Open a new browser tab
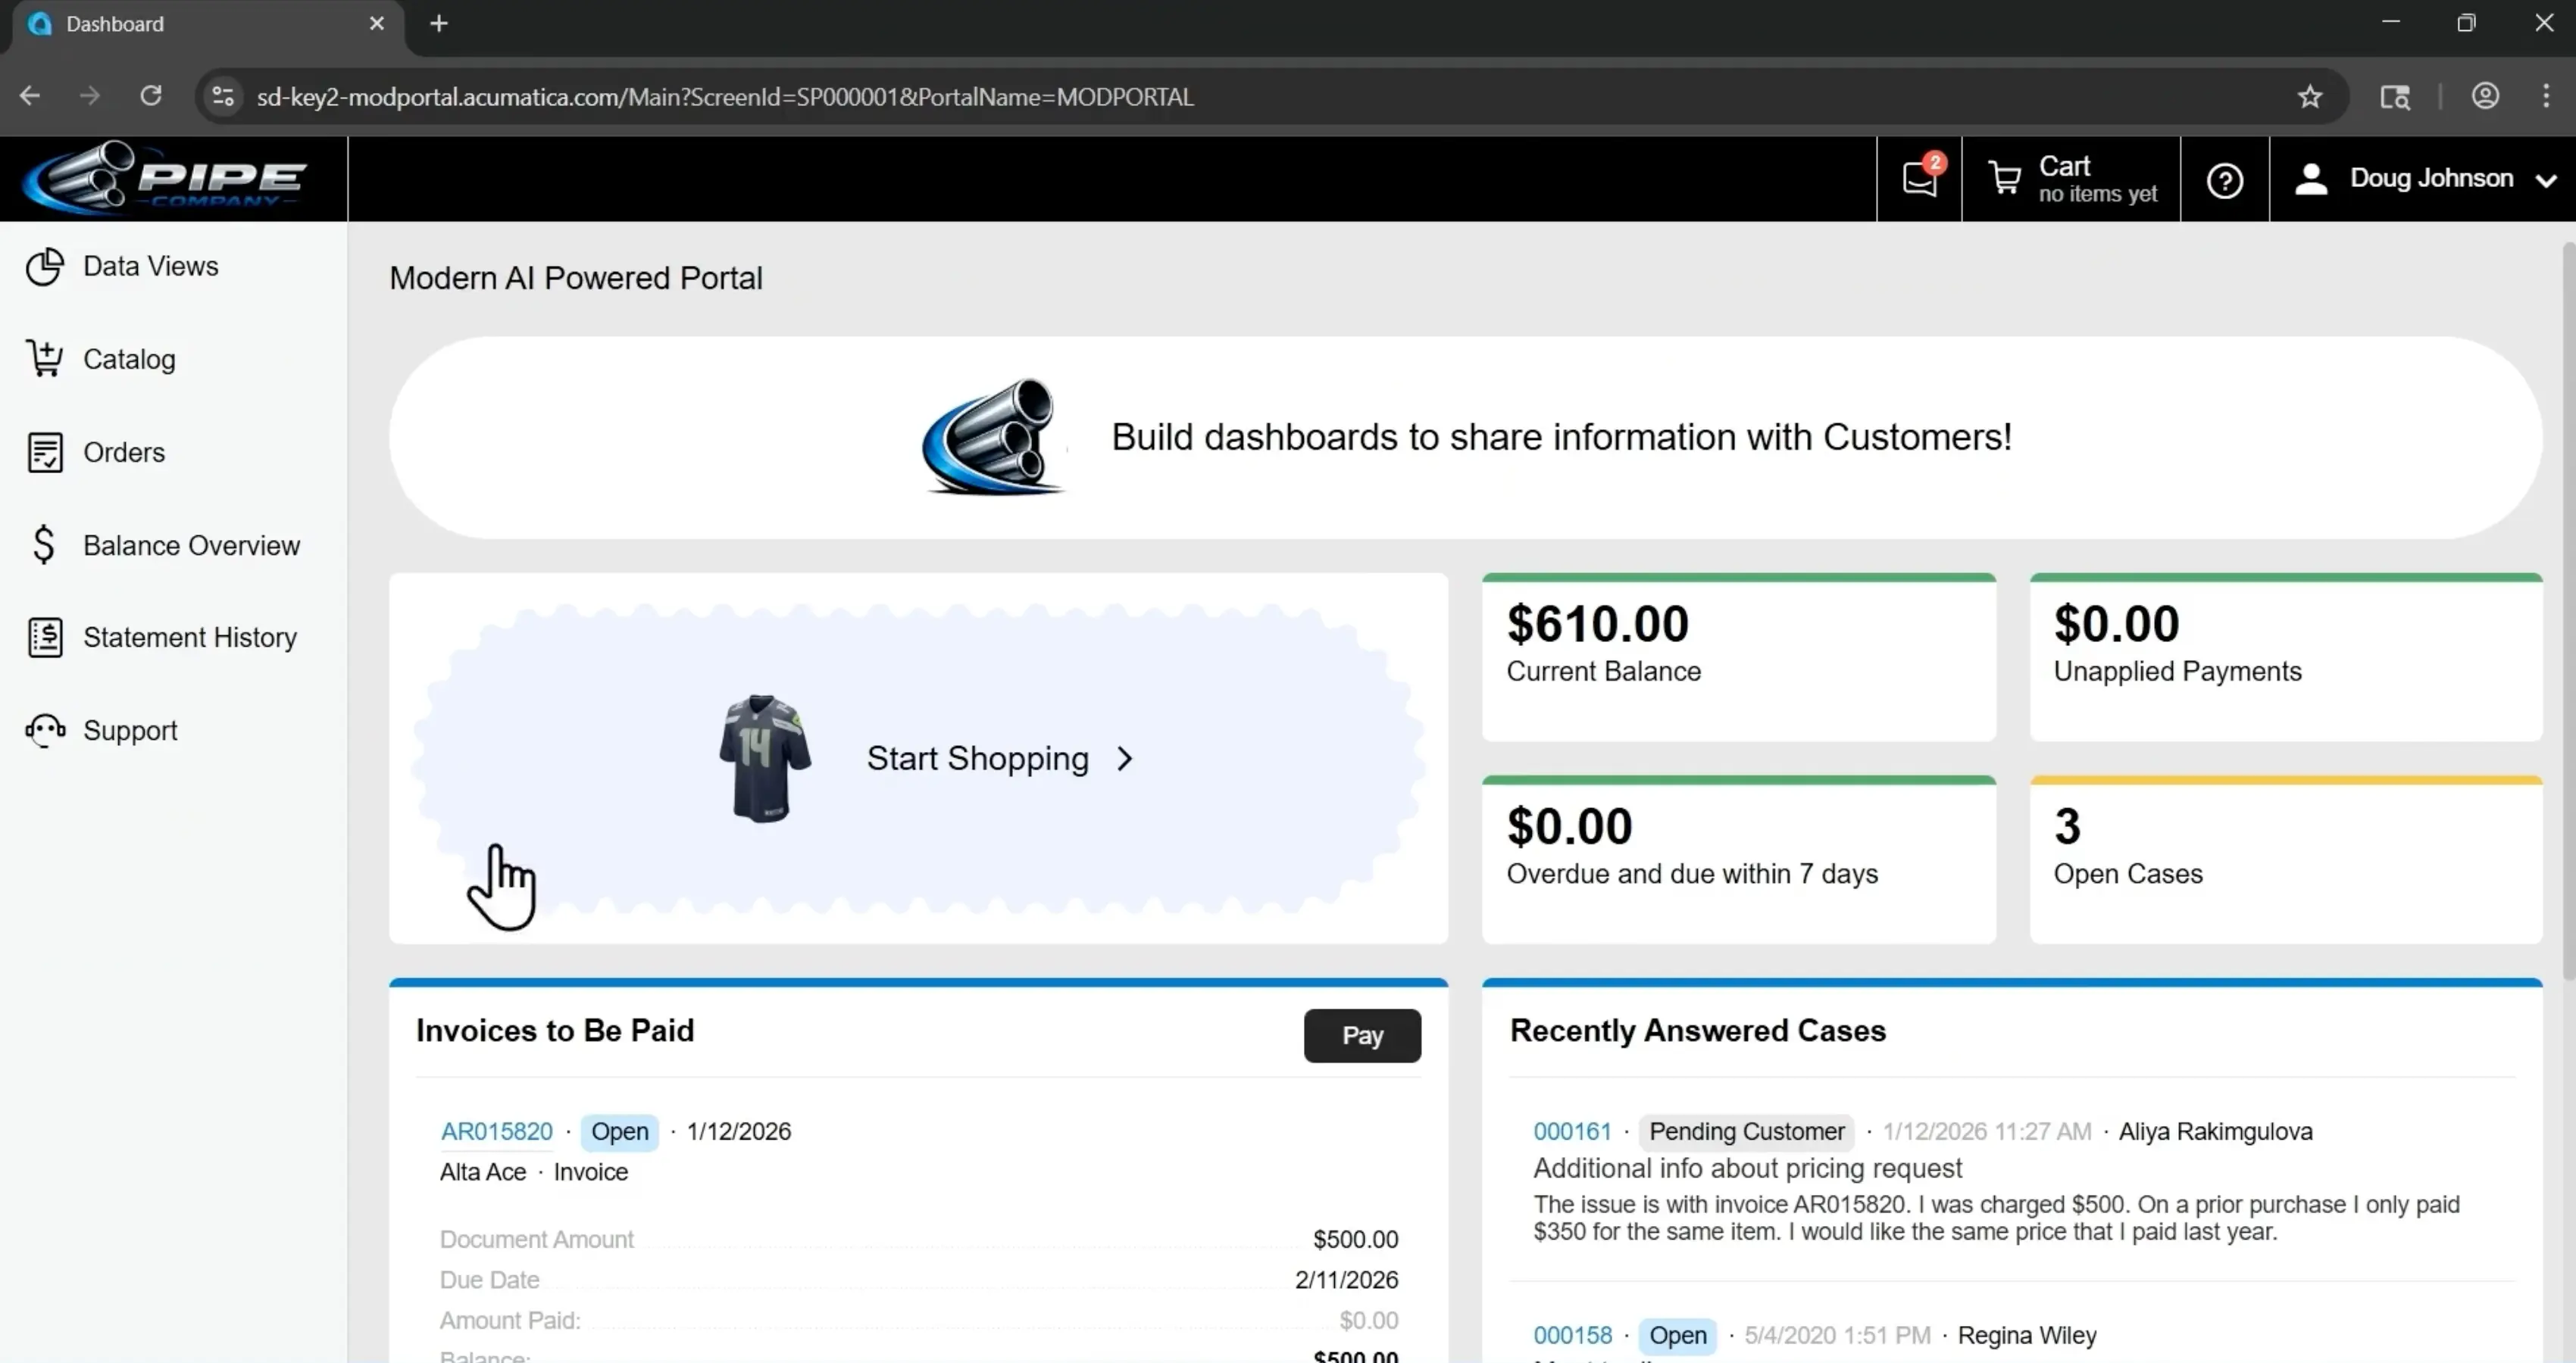The image size is (2576, 1363). (x=439, y=23)
